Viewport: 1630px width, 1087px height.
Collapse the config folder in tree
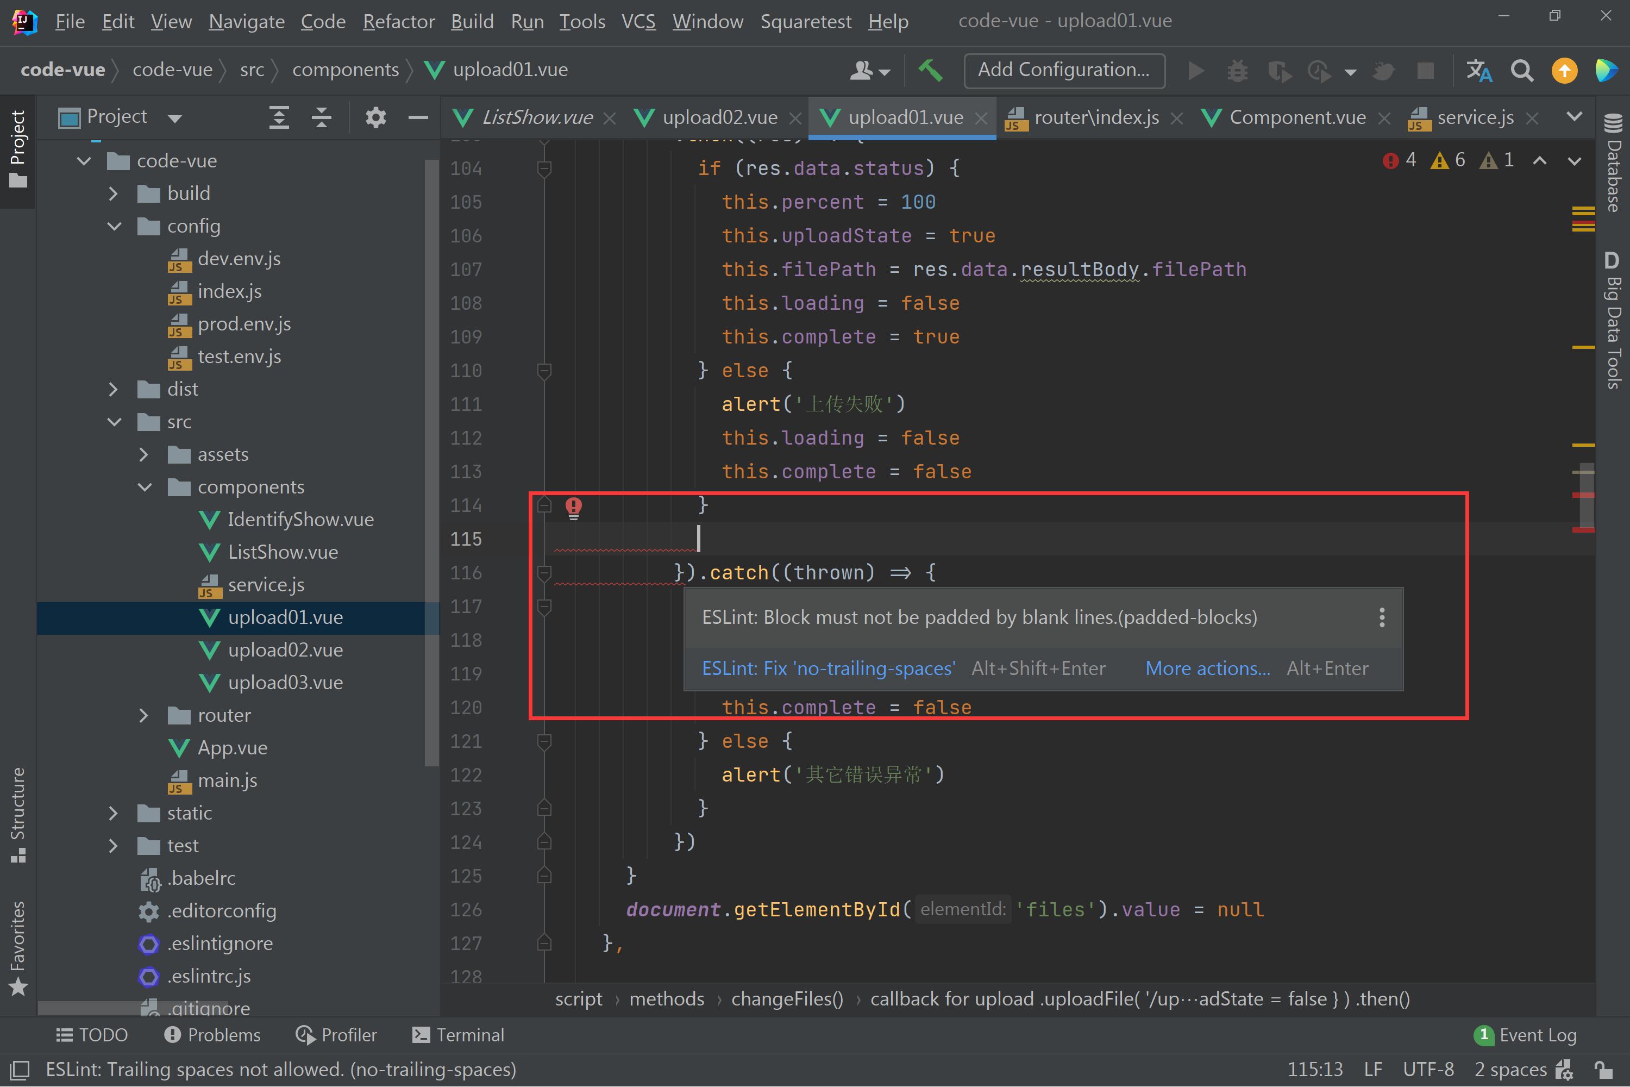click(x=114, y=226)
